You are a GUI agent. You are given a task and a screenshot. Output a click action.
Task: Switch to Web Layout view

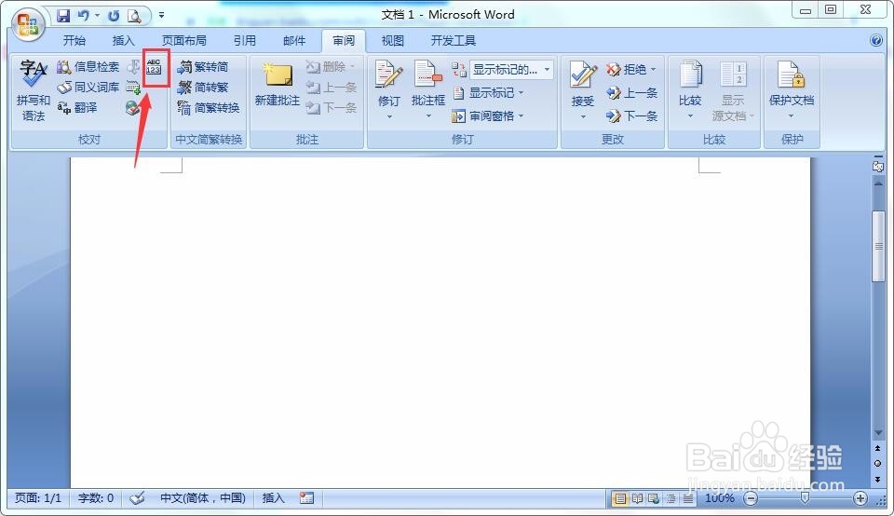[x=654, y=499]
